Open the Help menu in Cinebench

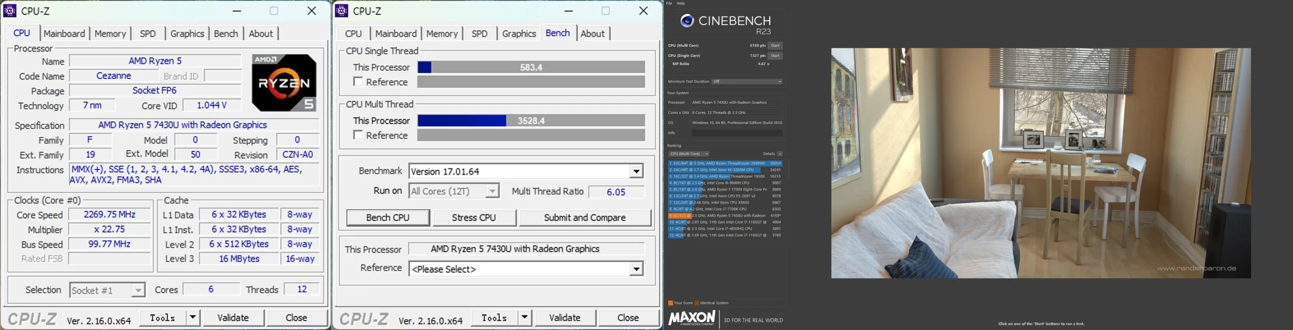[681, 4]
